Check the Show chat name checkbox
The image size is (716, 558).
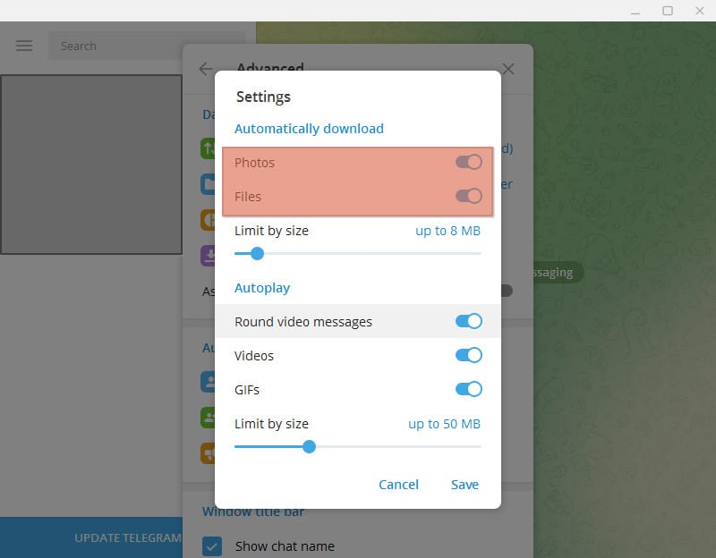212,546
